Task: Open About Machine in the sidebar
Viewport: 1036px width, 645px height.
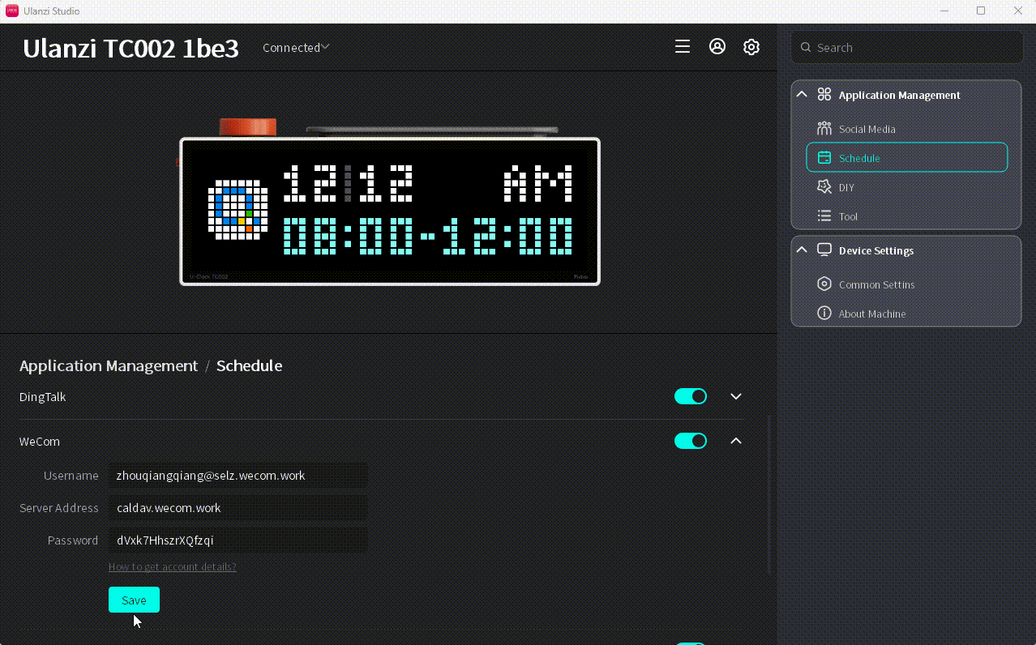Action: point(906,314)
